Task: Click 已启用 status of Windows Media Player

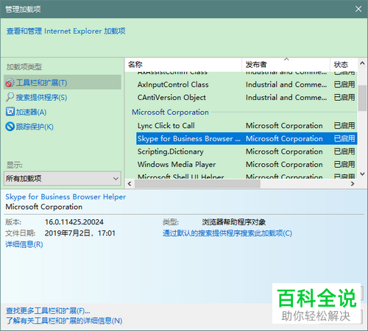Action: coord(344,164)
